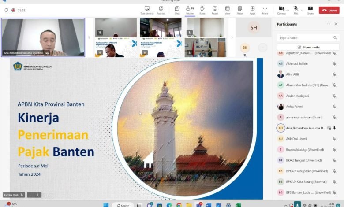Share your screen with Share button

[310, 10]
